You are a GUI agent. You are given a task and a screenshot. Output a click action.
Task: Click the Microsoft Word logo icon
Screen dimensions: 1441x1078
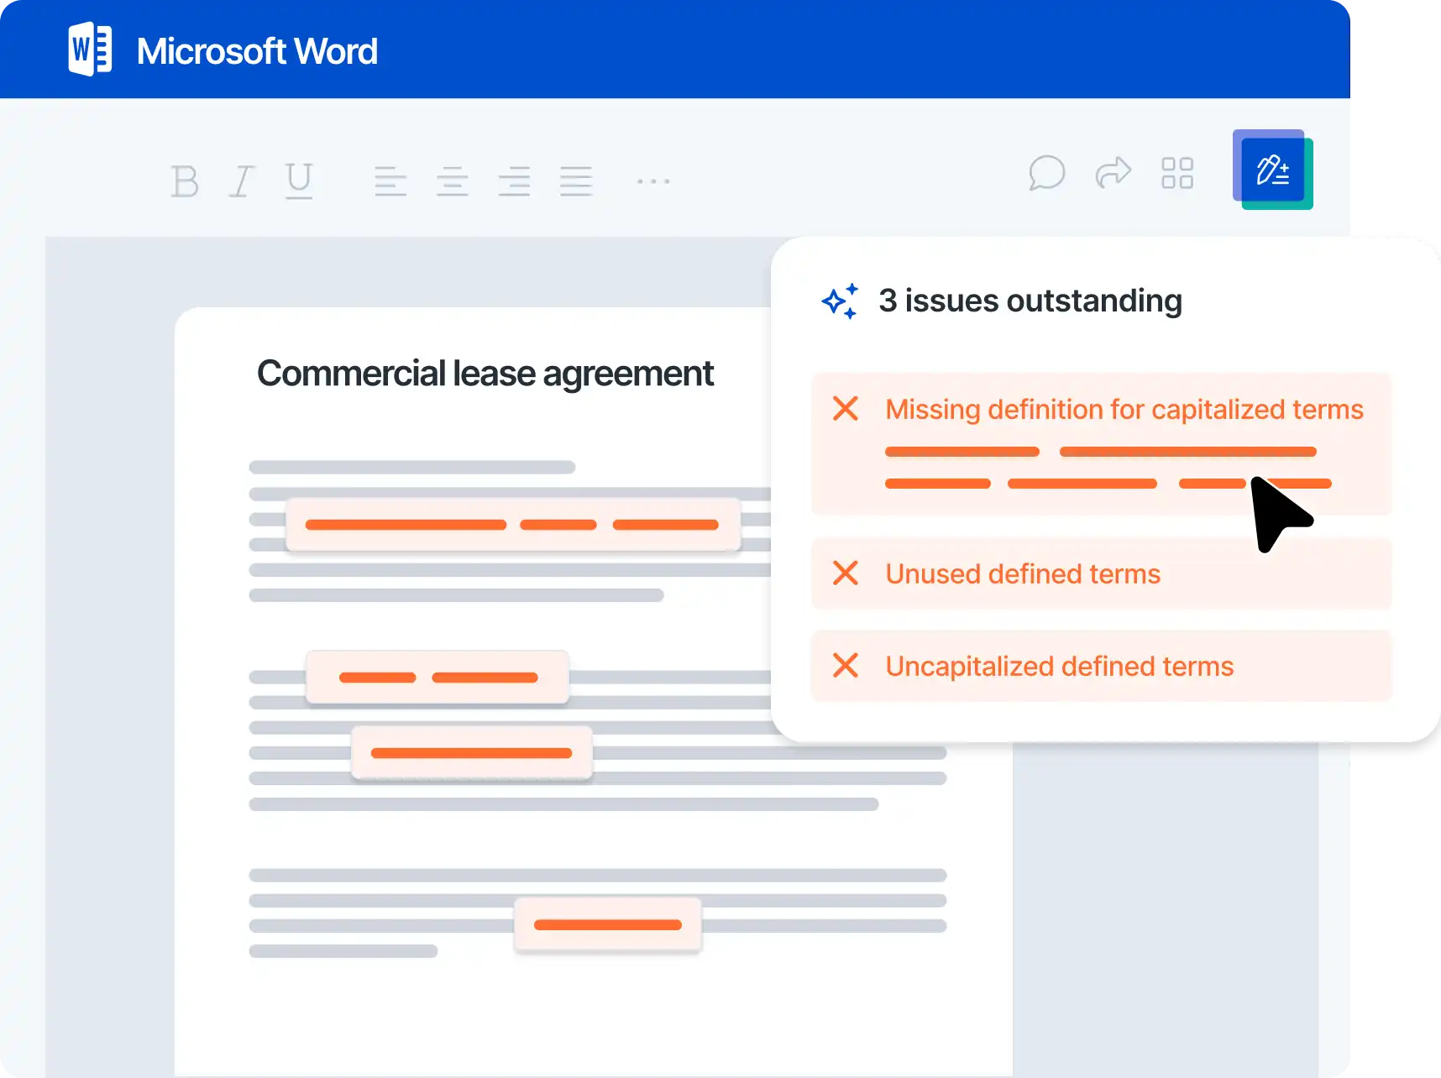coord(90,50)
